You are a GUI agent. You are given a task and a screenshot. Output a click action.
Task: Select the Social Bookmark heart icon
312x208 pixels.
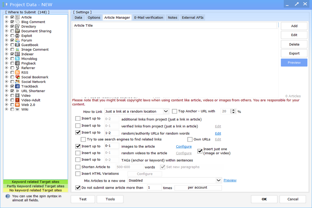coord(17,77)
